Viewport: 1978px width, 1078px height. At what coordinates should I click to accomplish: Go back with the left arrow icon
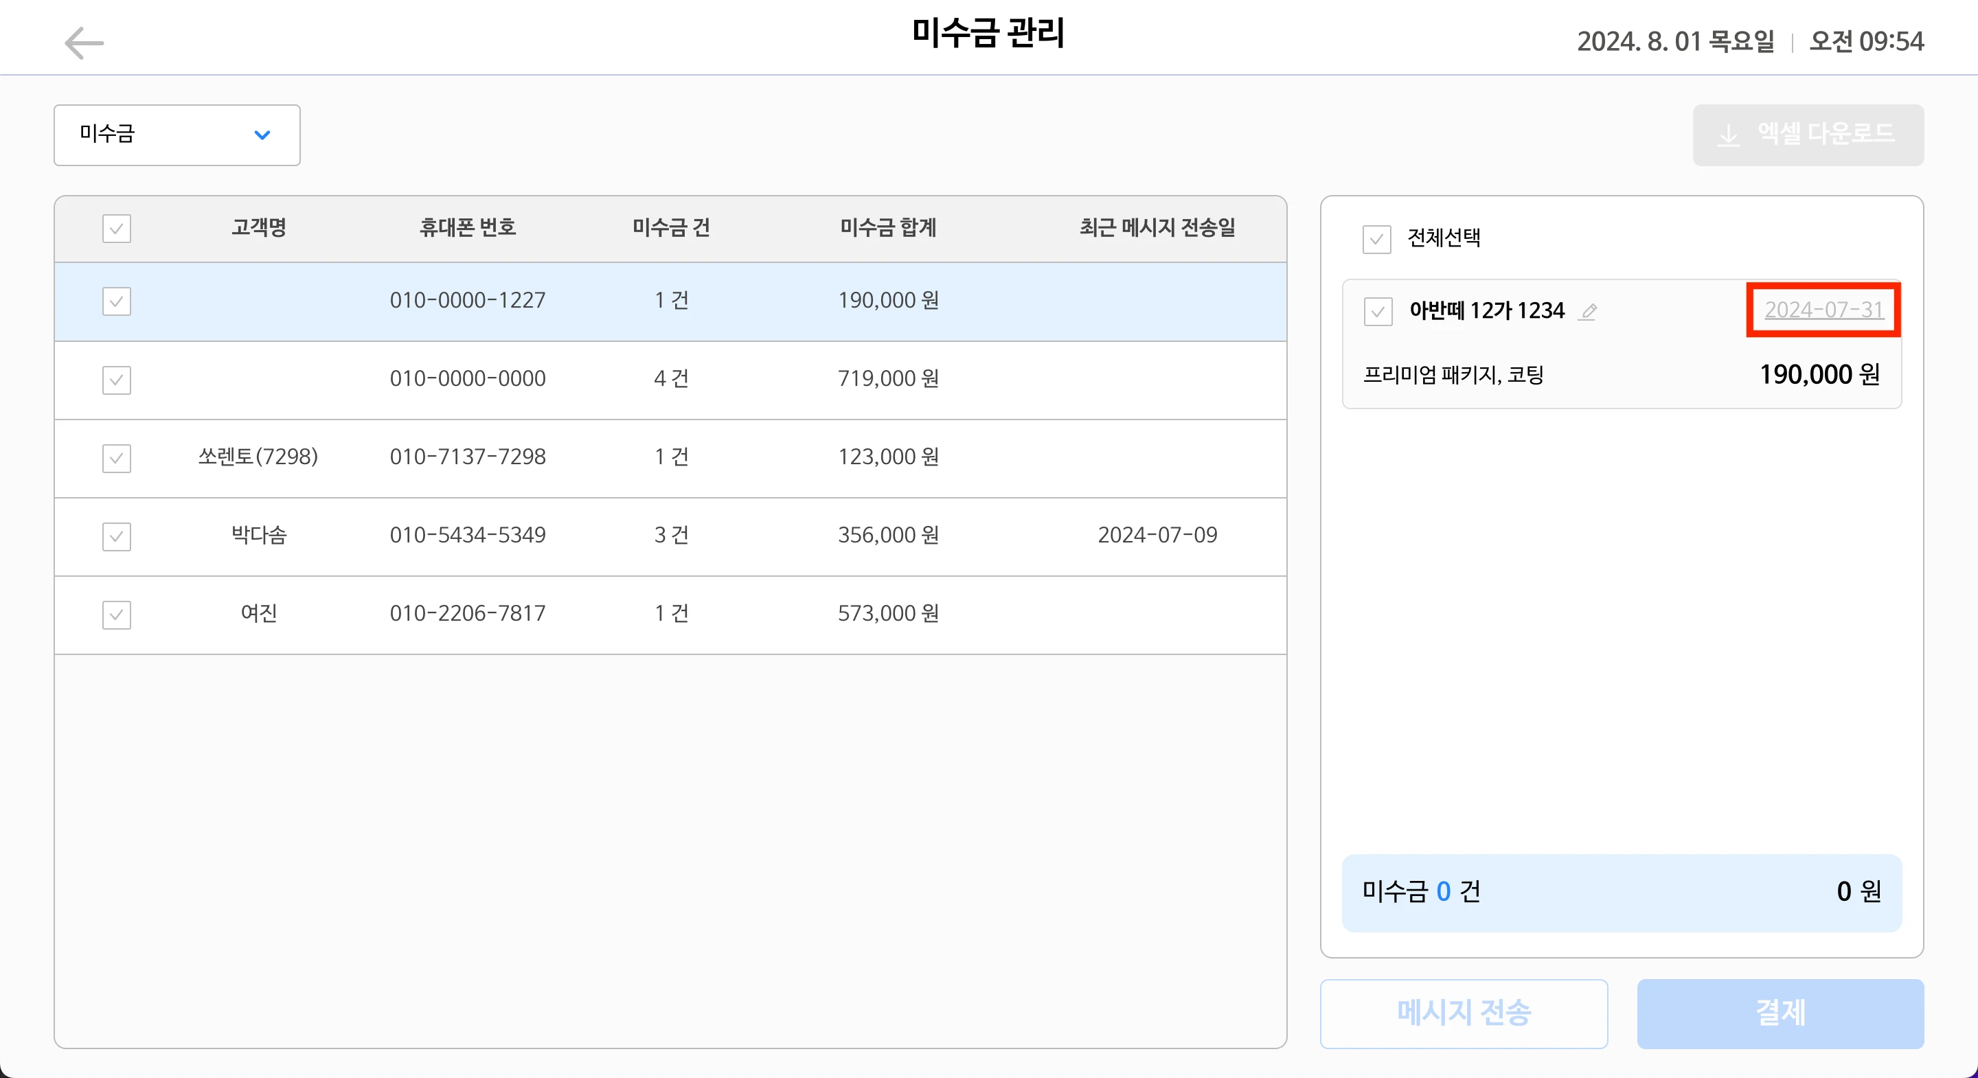tap(84, 43)
